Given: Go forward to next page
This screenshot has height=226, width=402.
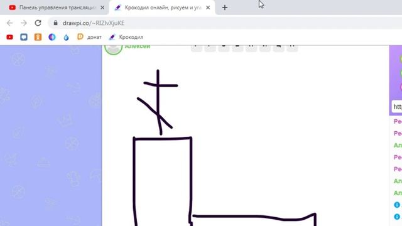Looking at the screenshot, I should tap(24, 23).
